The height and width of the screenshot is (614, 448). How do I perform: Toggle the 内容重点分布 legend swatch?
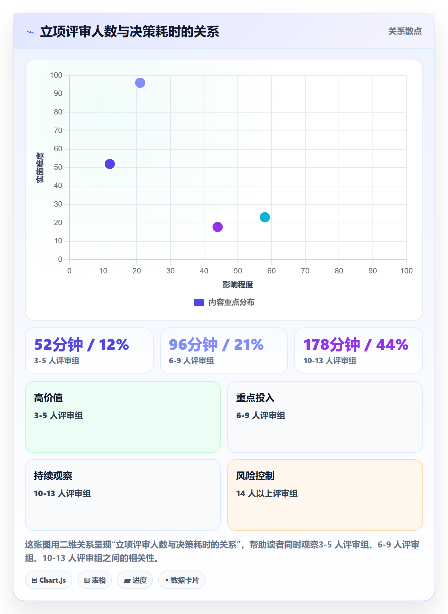click(199, 303)
